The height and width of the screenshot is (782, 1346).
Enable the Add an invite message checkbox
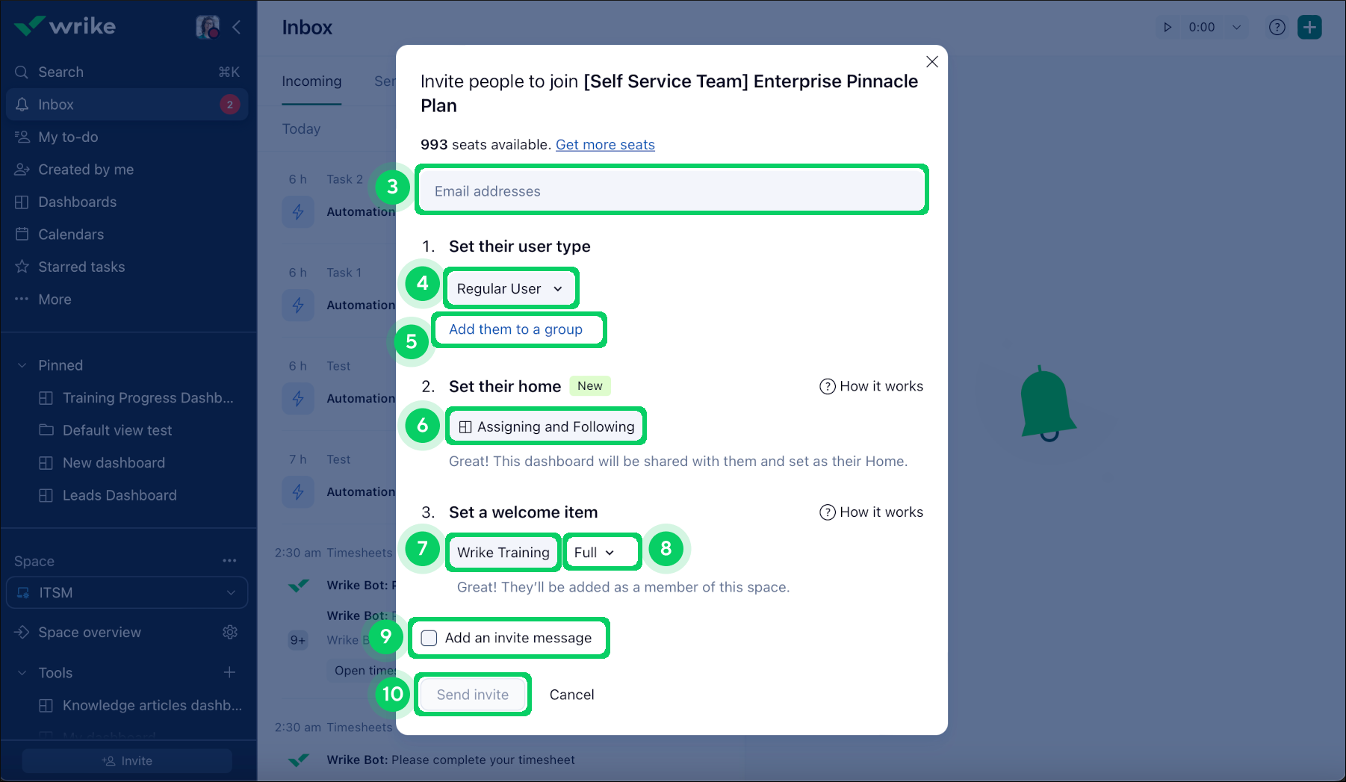[x=429, y=638]
